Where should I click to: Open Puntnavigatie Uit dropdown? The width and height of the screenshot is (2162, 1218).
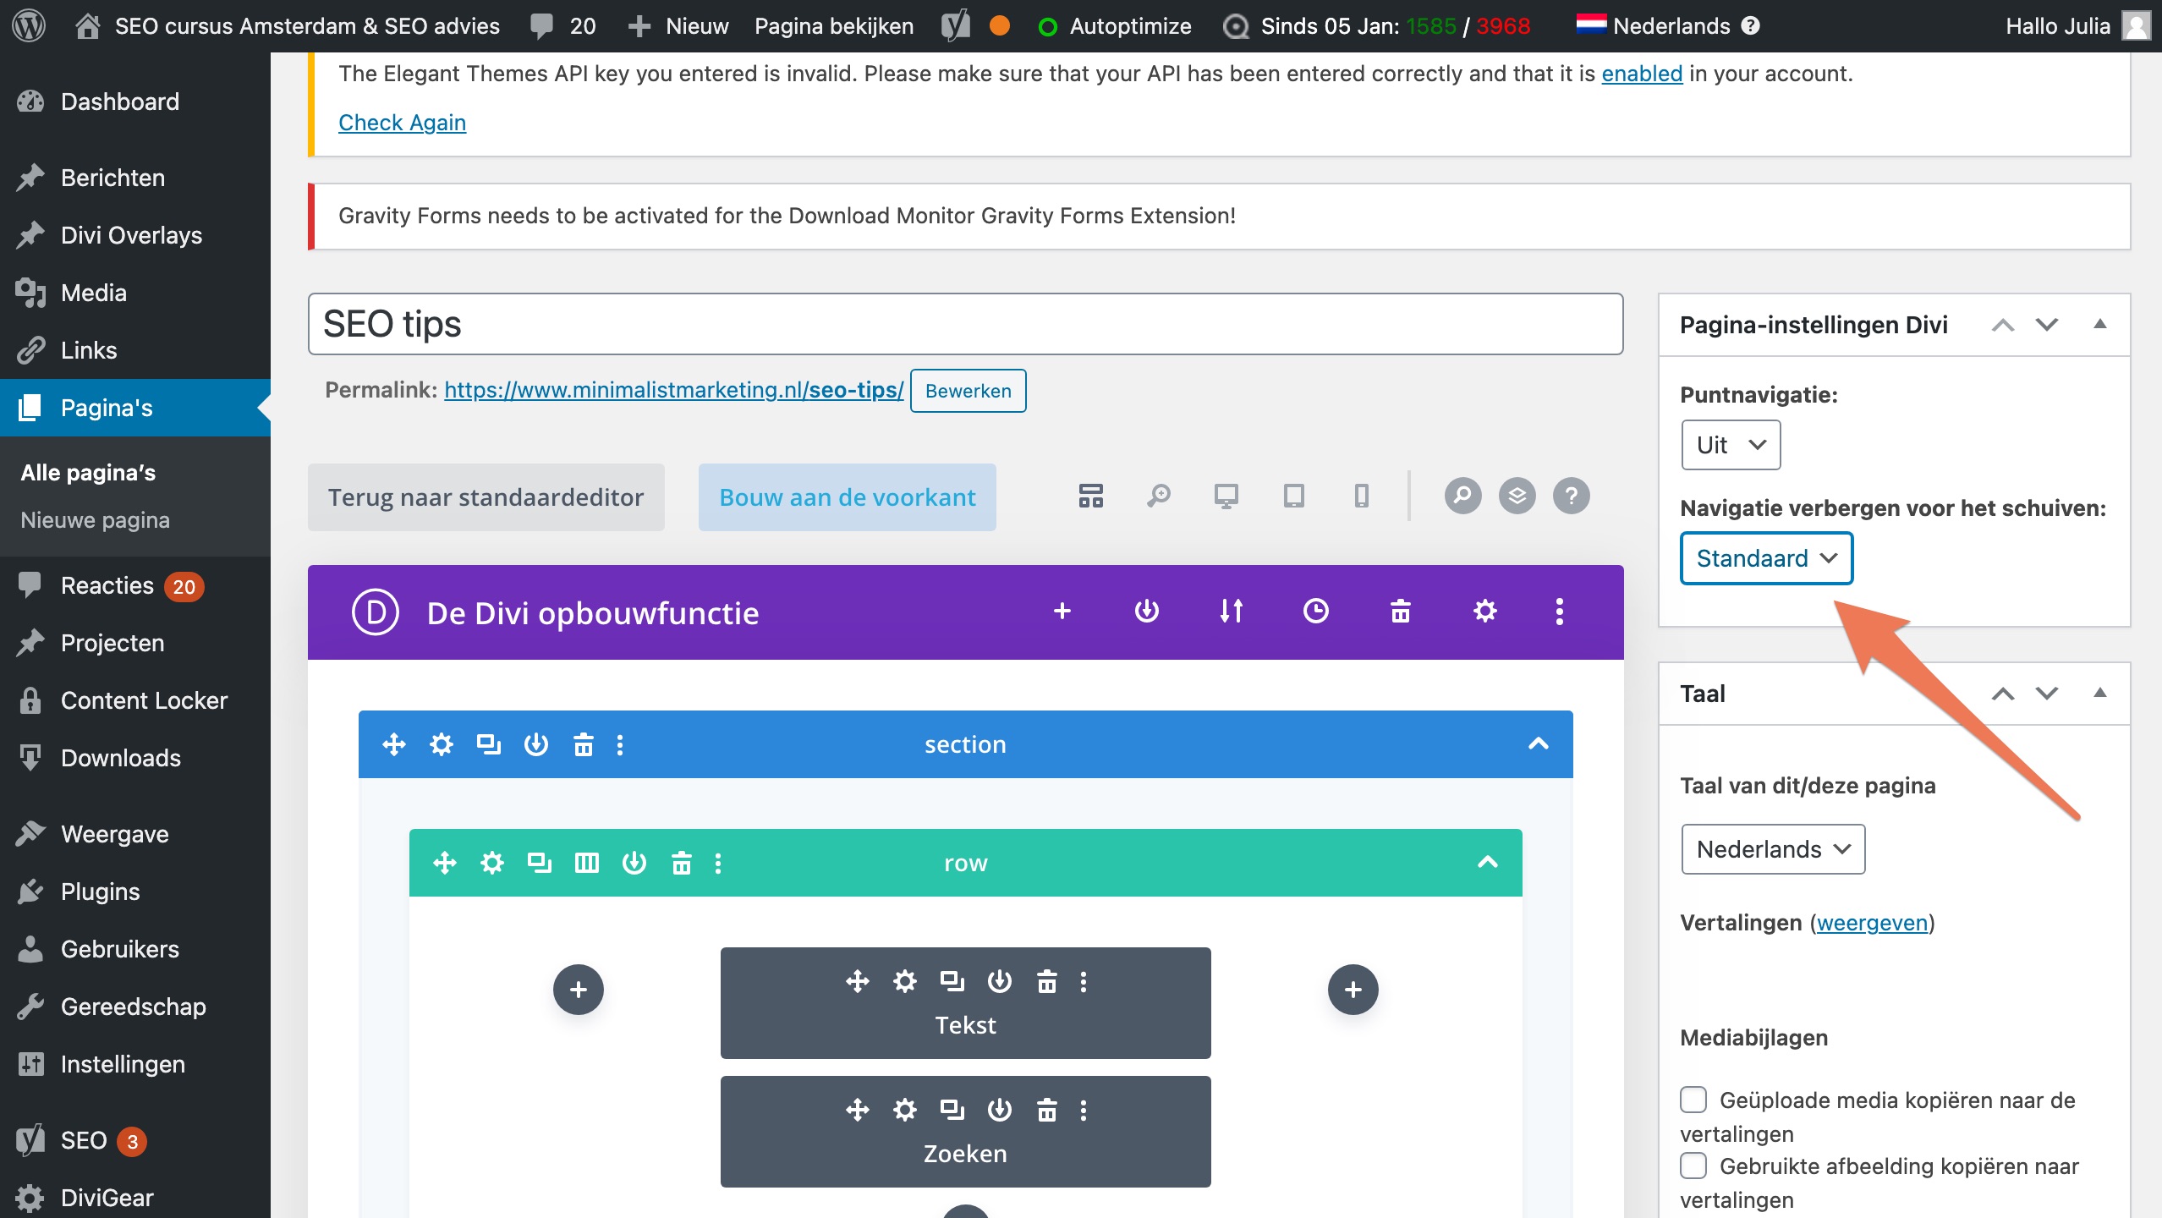click(1731, 445)
